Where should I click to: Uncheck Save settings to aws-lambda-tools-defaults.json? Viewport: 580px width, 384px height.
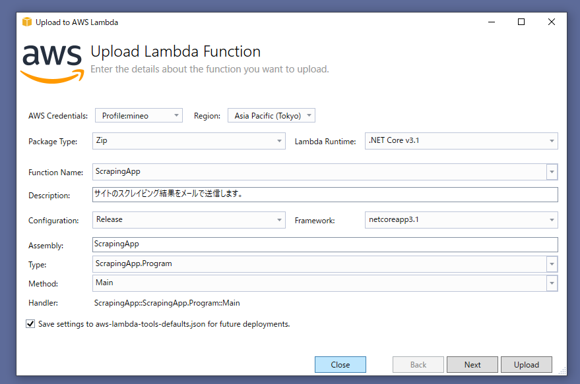[x=30, y=323]
